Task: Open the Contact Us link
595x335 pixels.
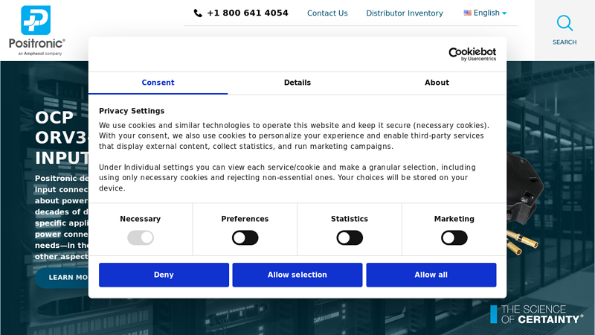Action: click(x=327, y=13)
